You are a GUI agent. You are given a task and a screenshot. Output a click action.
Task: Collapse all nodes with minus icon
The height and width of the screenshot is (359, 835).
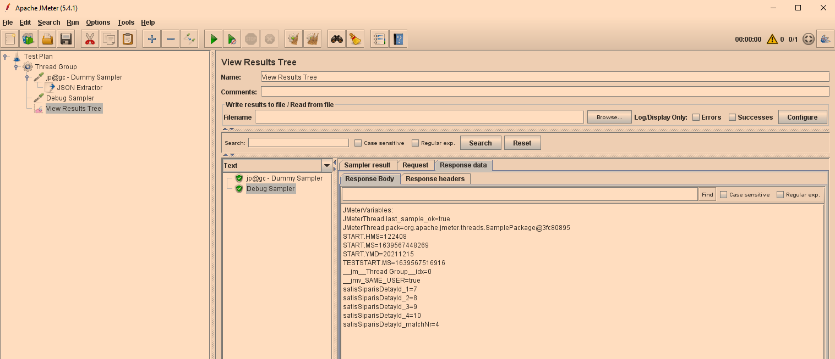coord(171,39)
